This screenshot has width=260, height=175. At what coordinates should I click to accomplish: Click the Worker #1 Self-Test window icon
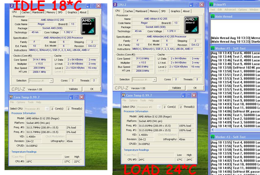pyautogui.click(x=212, y=48)
